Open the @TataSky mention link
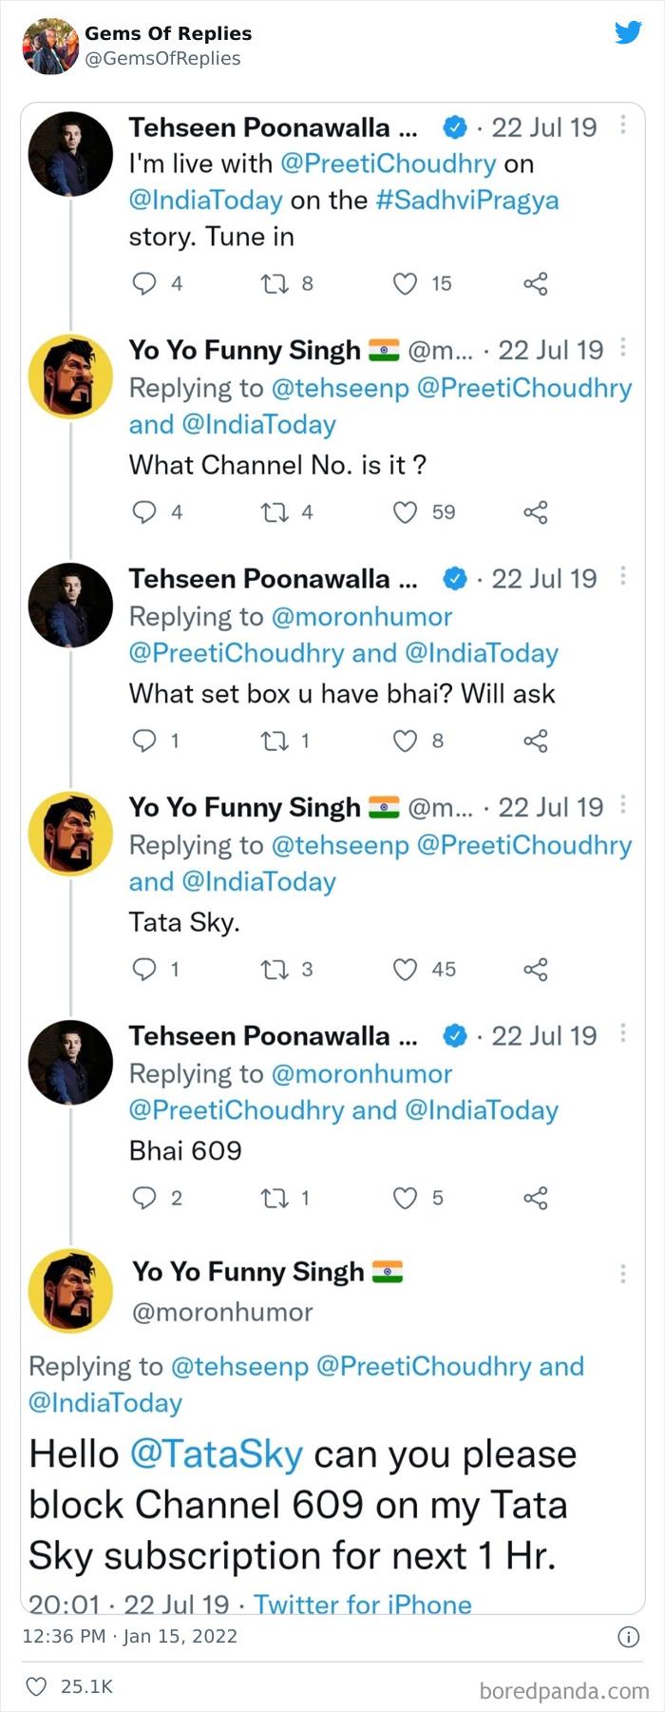Screen dimensions: 665x1712 pos(216,1454)
